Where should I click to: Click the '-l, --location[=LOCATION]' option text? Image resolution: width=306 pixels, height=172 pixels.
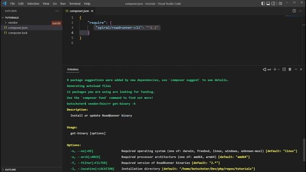(92, 169)
